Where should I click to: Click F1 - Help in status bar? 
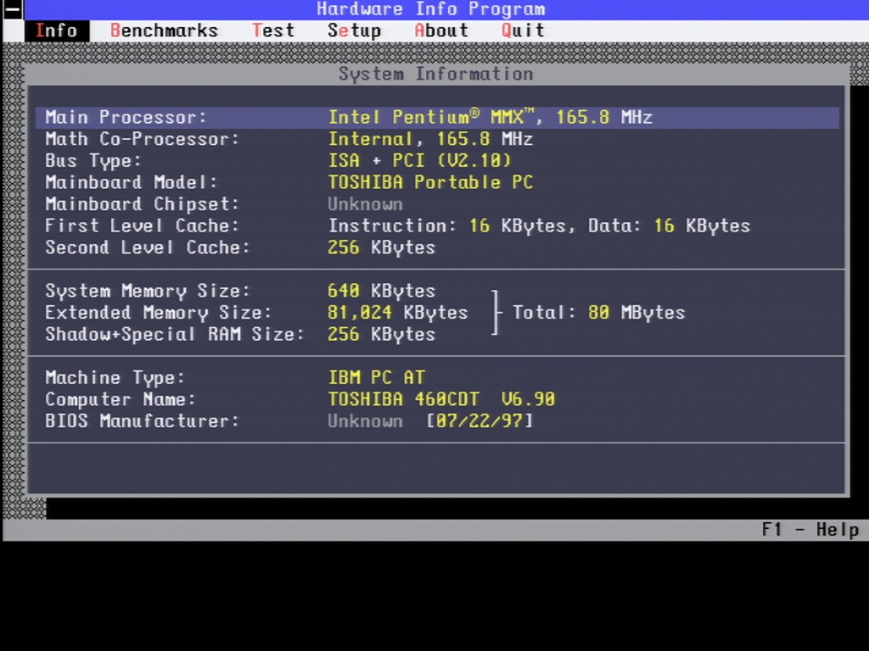pos(810,530)
